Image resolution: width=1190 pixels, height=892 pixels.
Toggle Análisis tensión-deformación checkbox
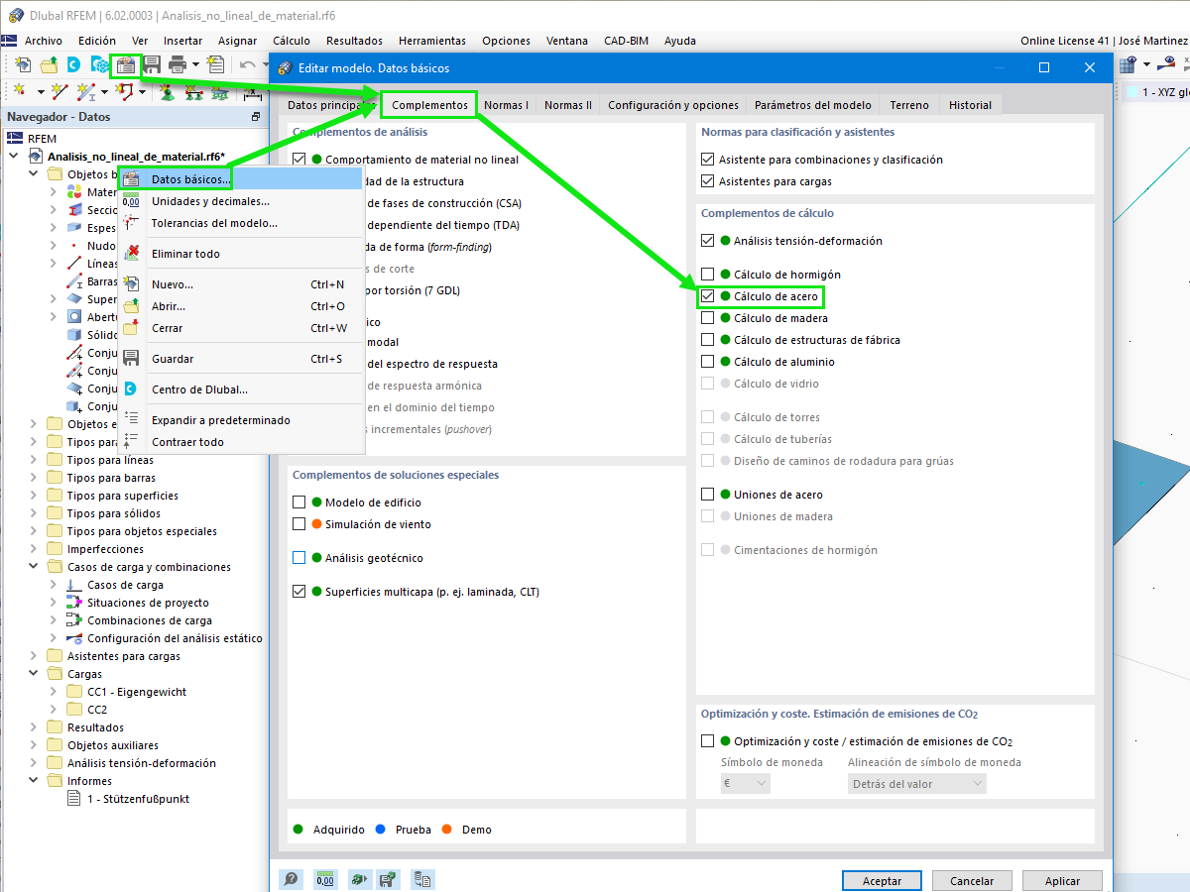coord(707,241)
